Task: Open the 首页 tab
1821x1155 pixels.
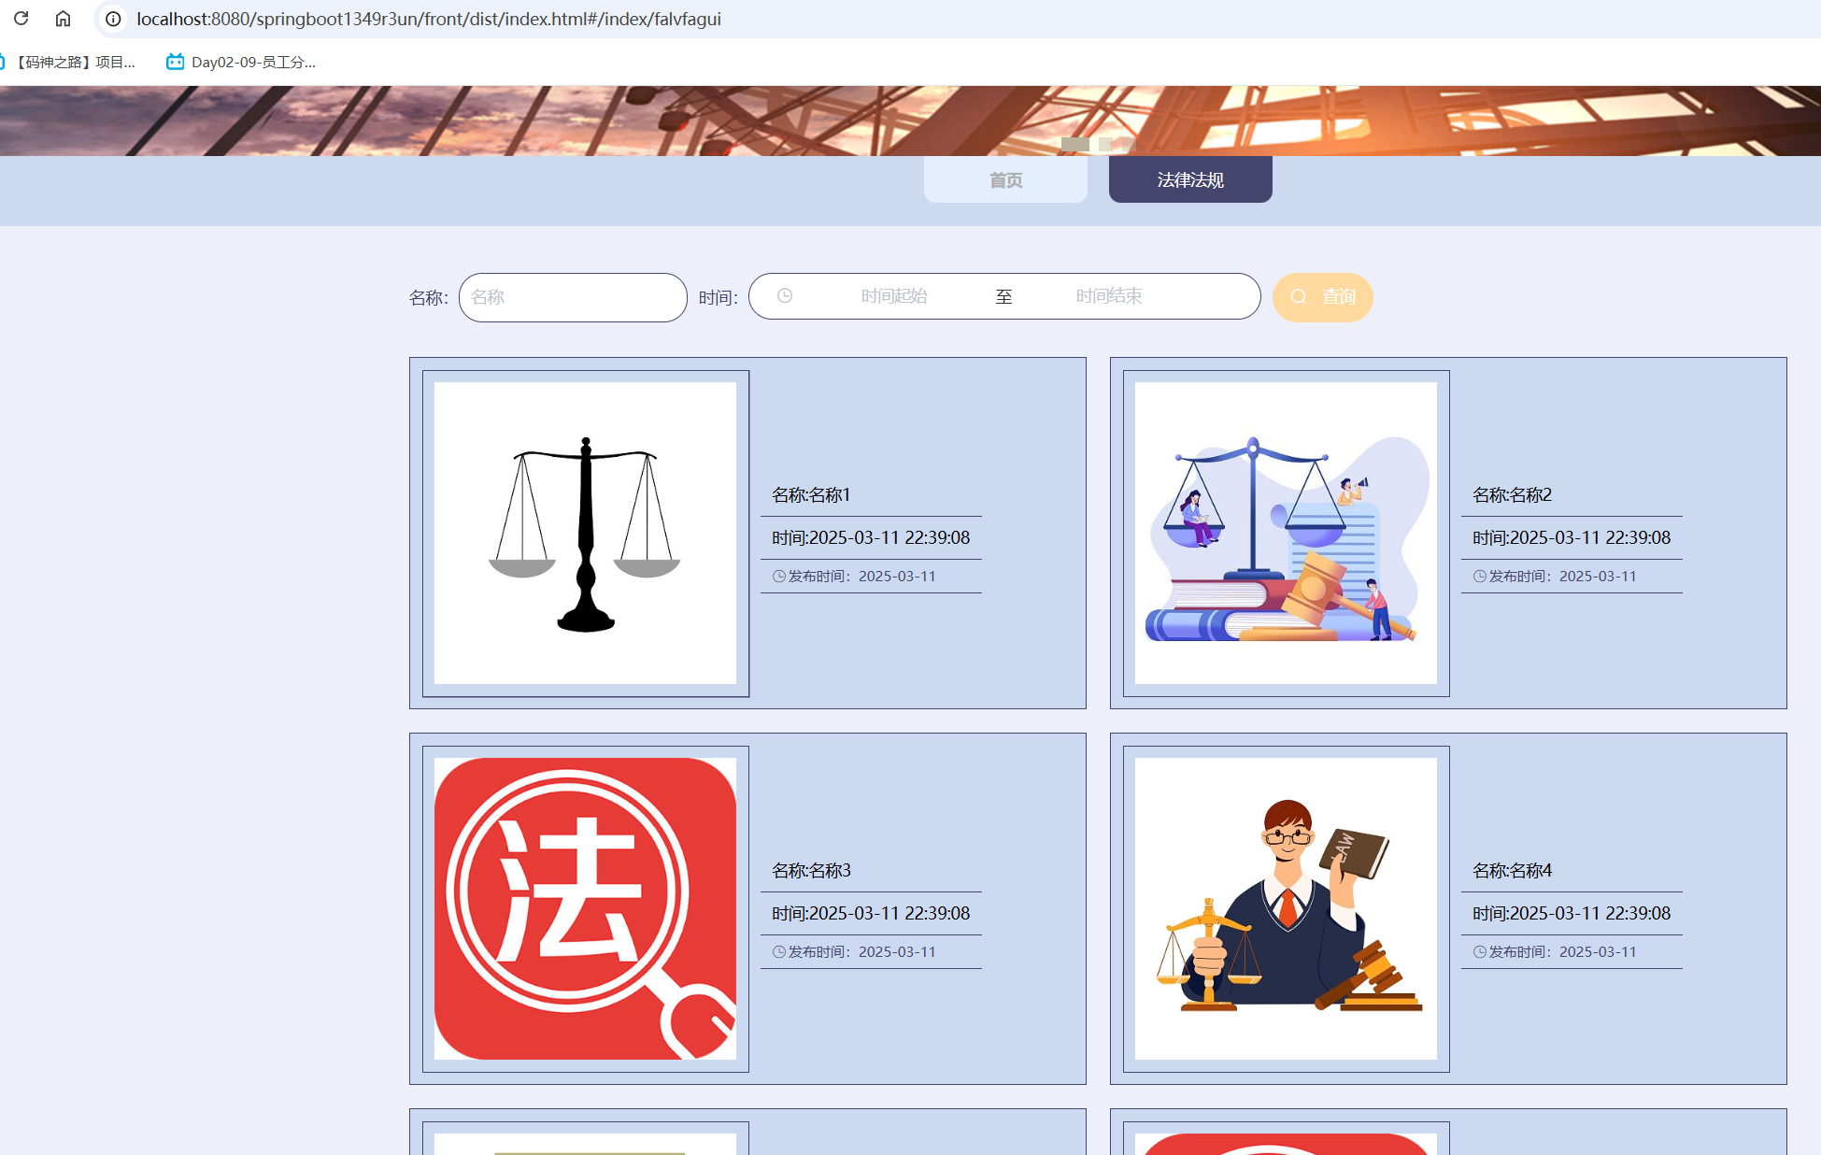Action: pos(1005,179)
